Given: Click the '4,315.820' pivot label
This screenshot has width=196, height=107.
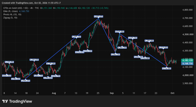Looking at the screenshot, I should pos(163,47).
